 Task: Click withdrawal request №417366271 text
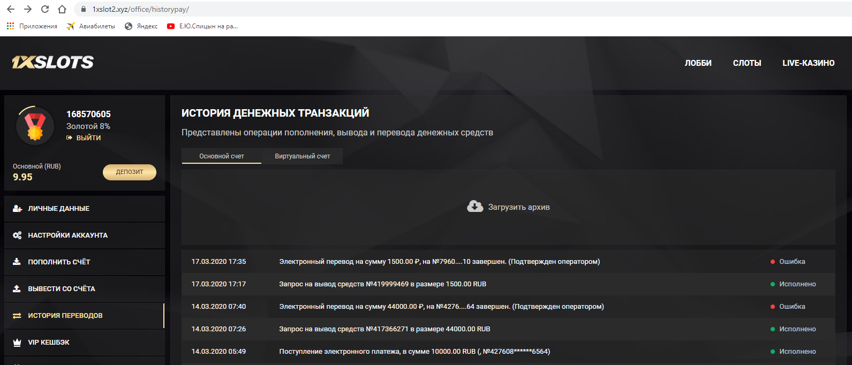(x=384, y=329)
